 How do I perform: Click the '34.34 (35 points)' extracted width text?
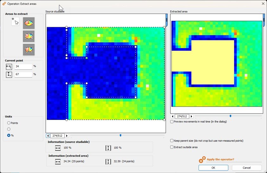(74, 161)
